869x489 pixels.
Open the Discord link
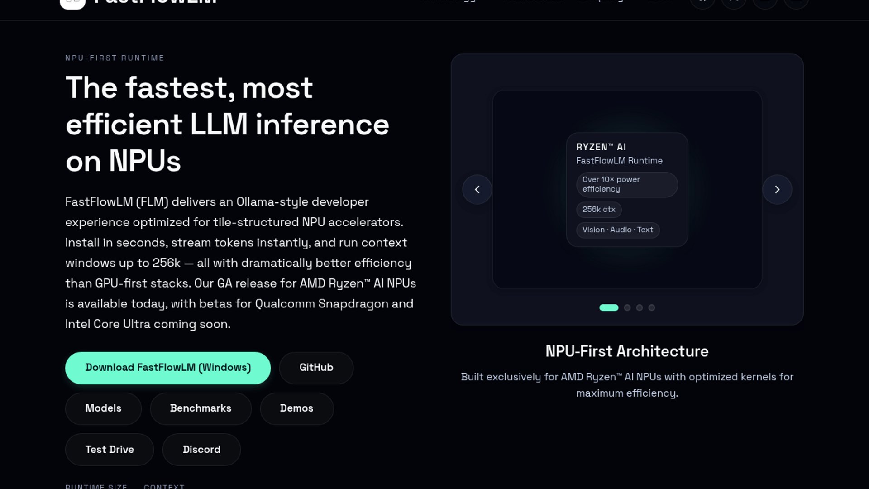201,450
